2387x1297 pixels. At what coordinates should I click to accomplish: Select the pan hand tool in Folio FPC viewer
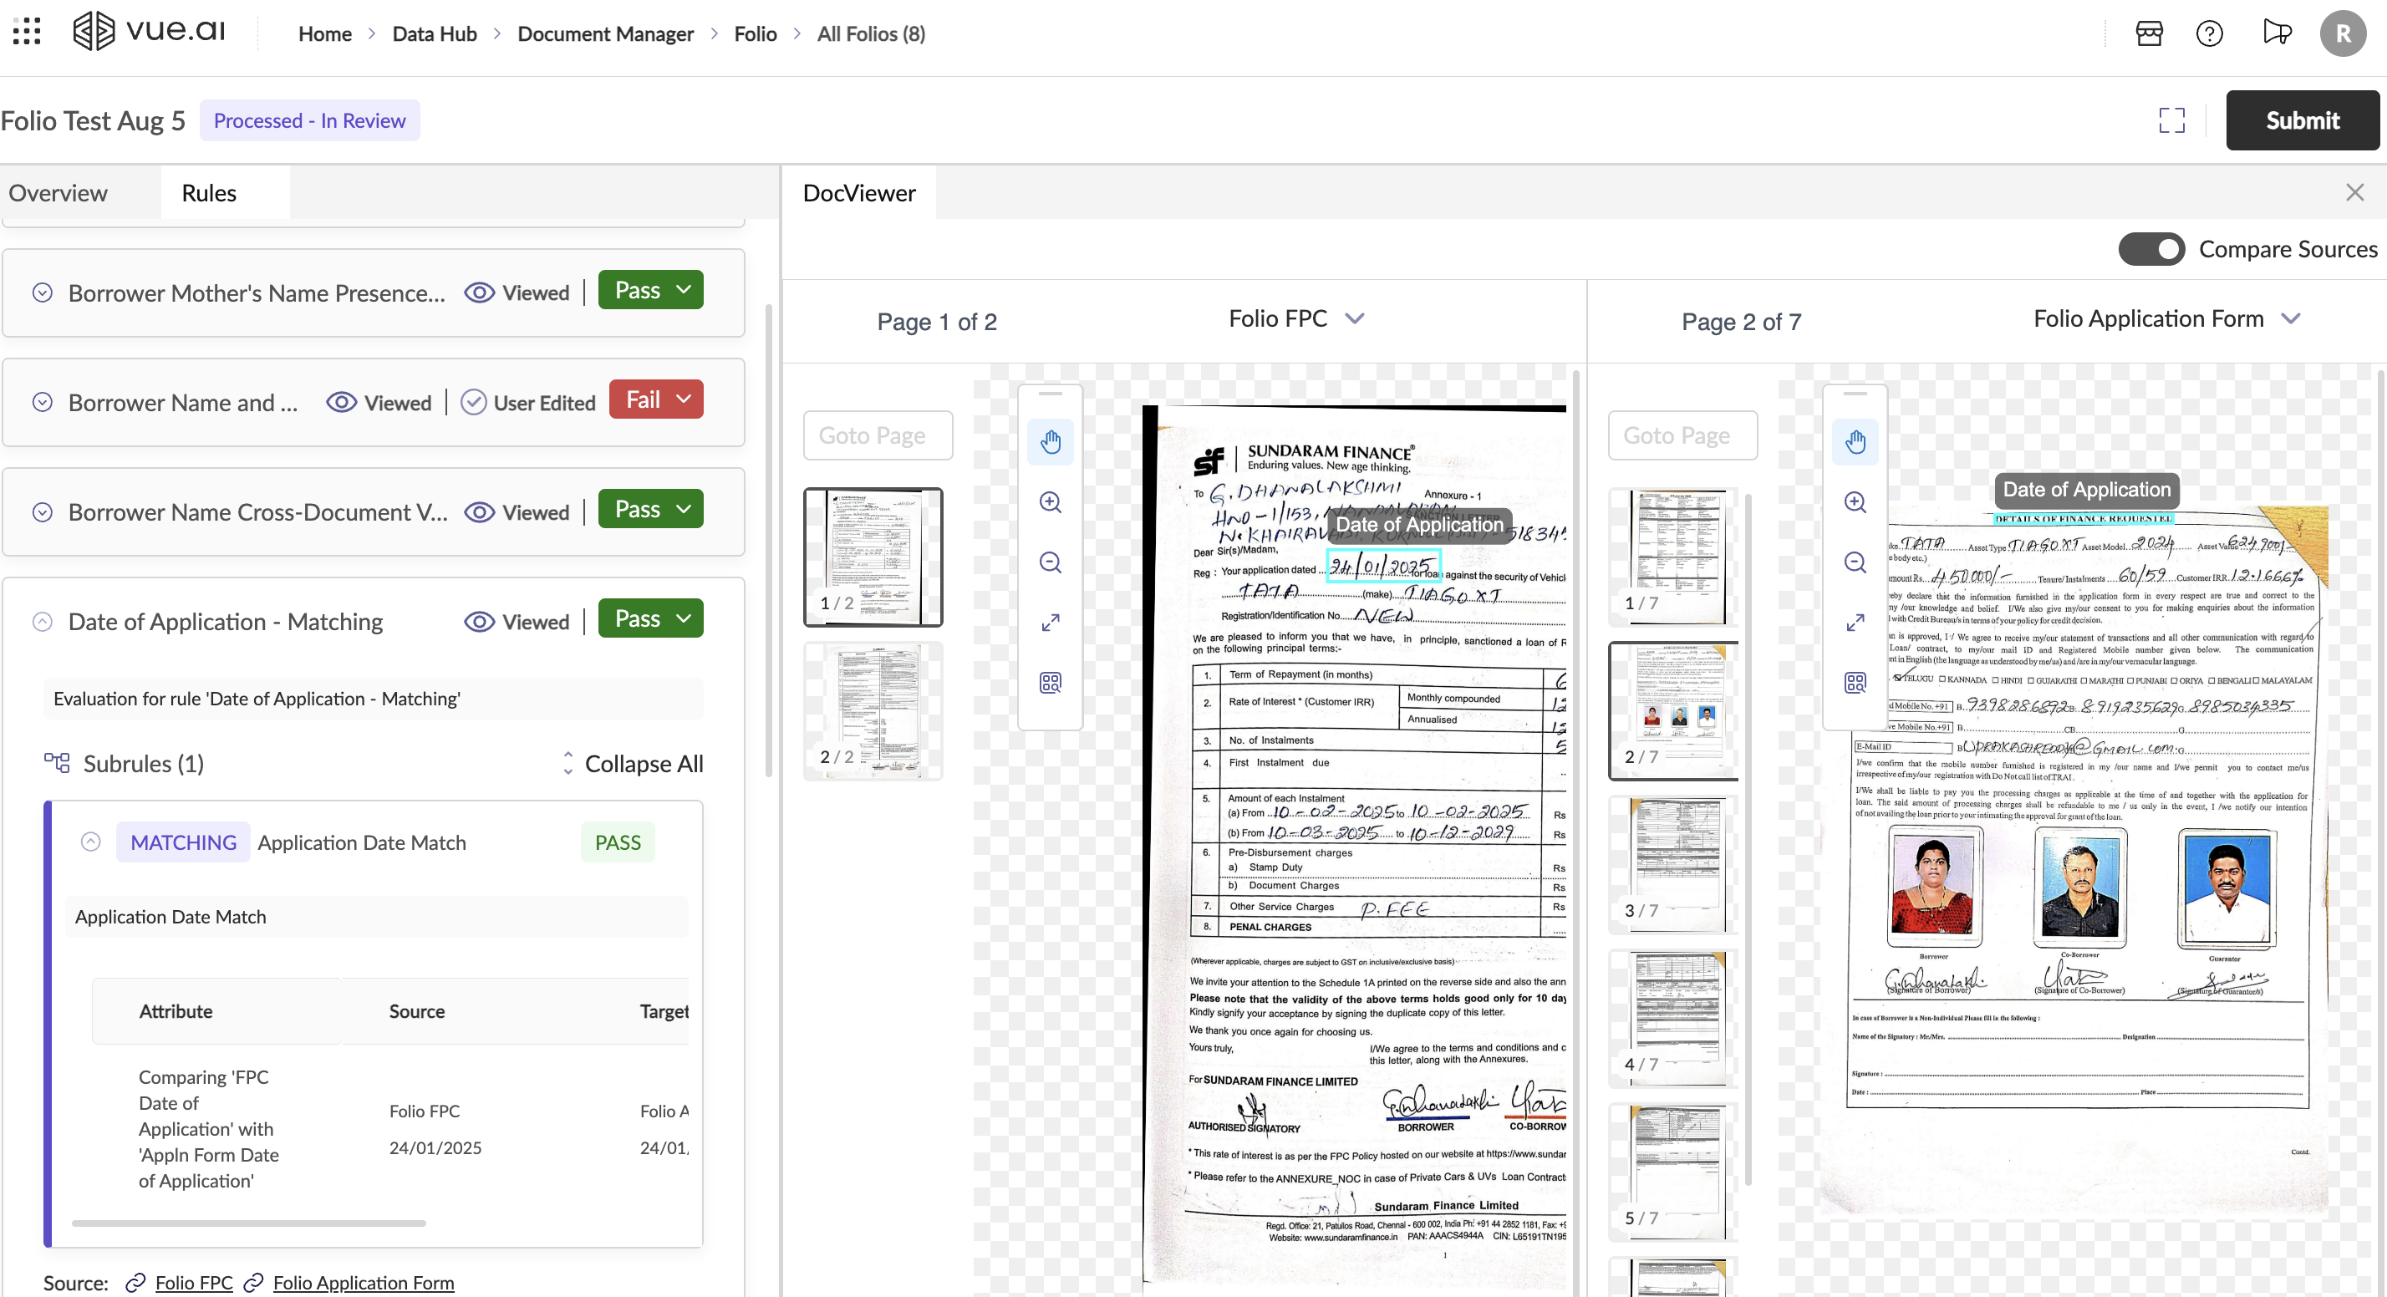click(1050, 441)
